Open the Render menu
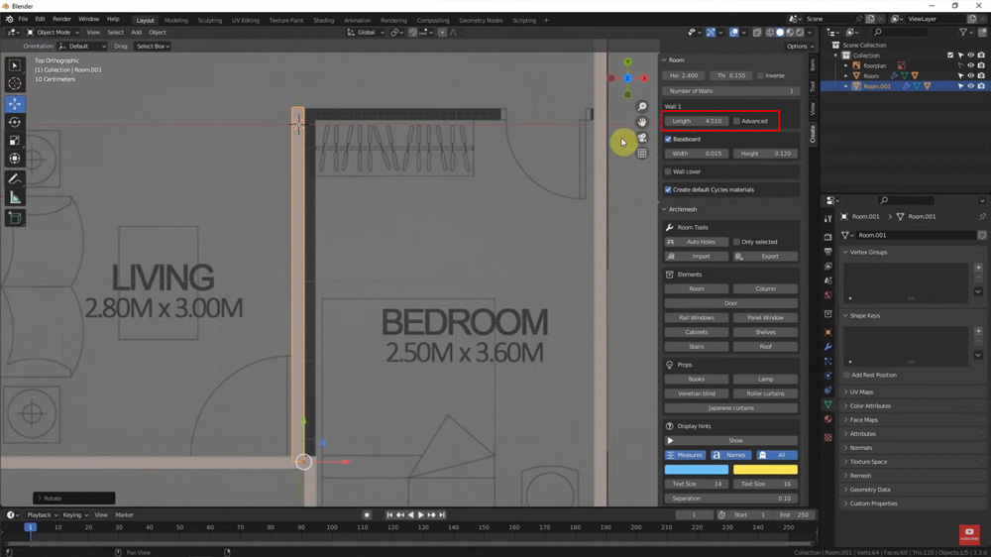Viewport: 991px width, 557px height. tap(61, 19)
